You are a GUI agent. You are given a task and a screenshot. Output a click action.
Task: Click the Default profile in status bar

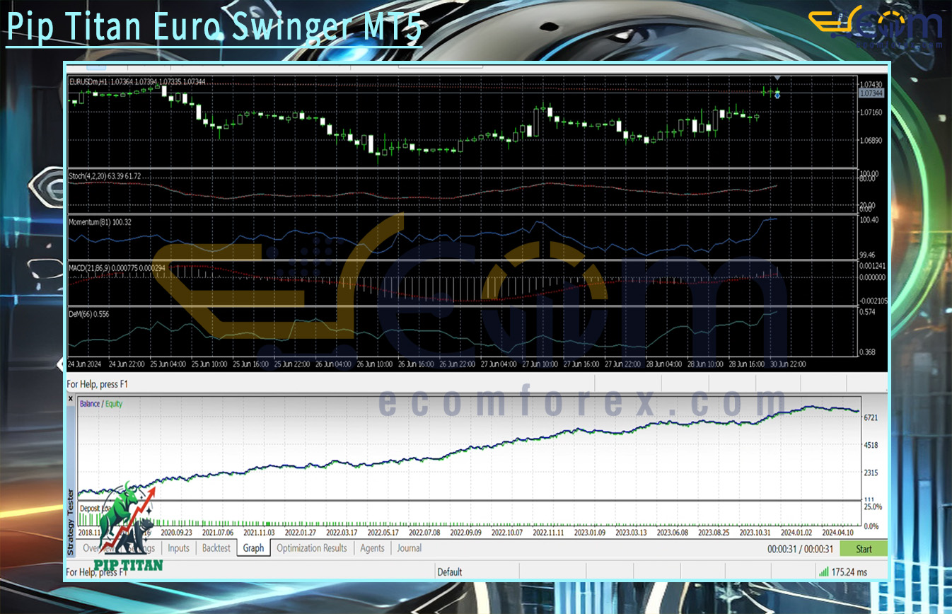pyautogui.click(x=449, y=572)
